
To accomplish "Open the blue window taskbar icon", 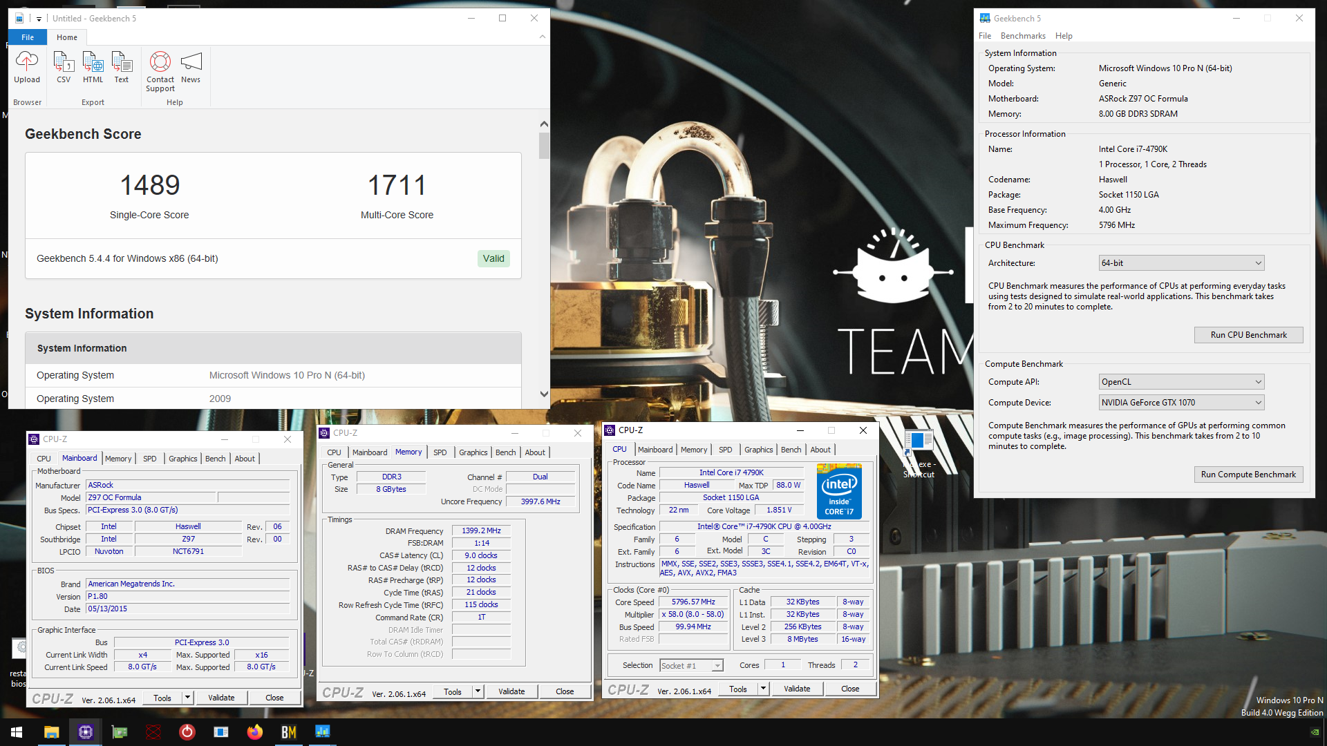I will pyautogui.click(x=221, y=732).
